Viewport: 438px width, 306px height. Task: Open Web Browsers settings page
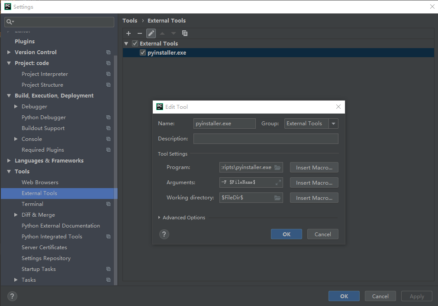[x=40, y=182]
